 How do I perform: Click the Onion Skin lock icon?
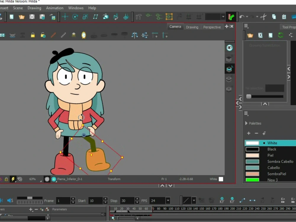click(33, 35)
